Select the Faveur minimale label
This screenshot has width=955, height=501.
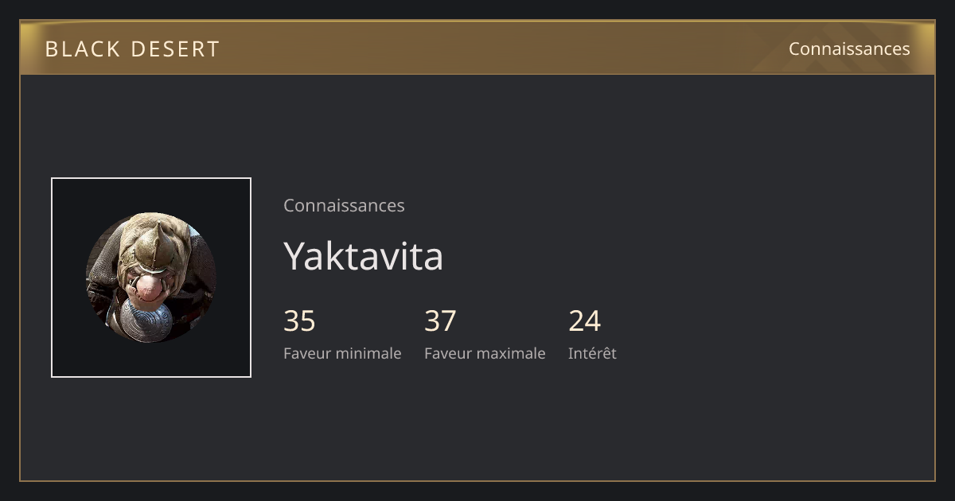[x=342, y=353]
